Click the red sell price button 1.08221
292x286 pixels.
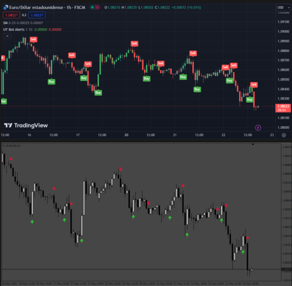pos(11,15)
